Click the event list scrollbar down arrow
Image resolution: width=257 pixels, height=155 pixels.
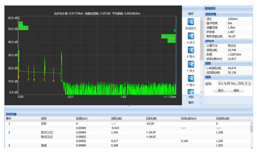[252, 147]
